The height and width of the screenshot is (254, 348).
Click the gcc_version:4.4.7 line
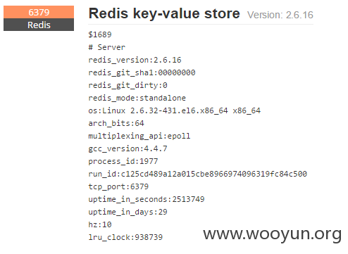(x=128, y=148)
